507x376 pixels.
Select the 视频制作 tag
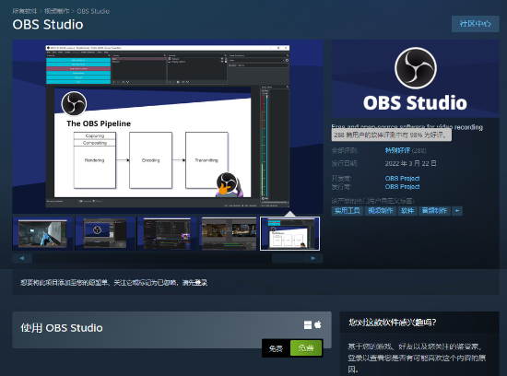coord(380,211)
